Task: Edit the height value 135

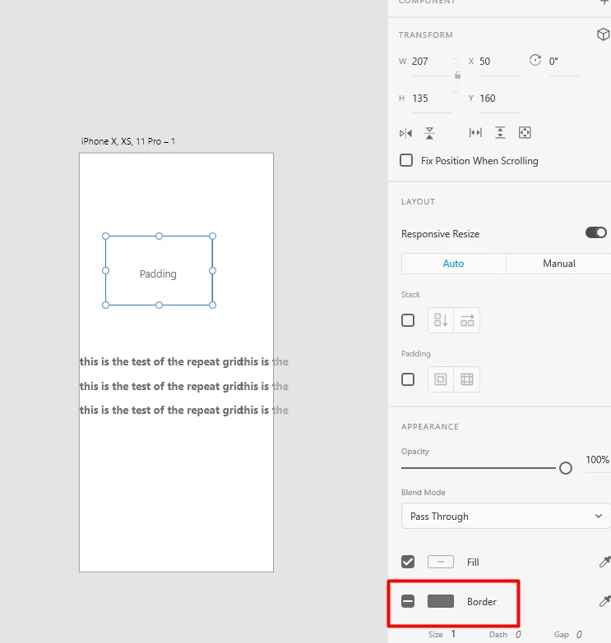Action: click(431, 99)
